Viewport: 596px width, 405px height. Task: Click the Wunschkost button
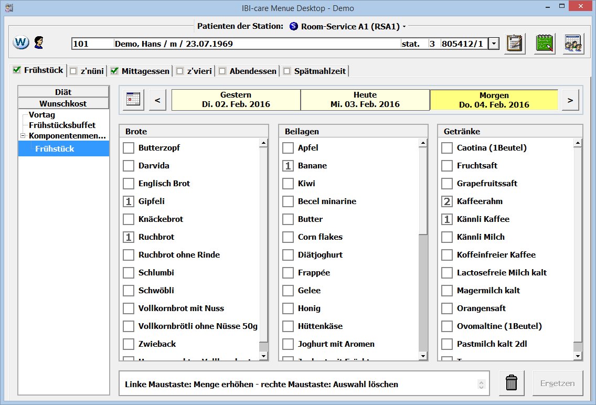[63, 103]
